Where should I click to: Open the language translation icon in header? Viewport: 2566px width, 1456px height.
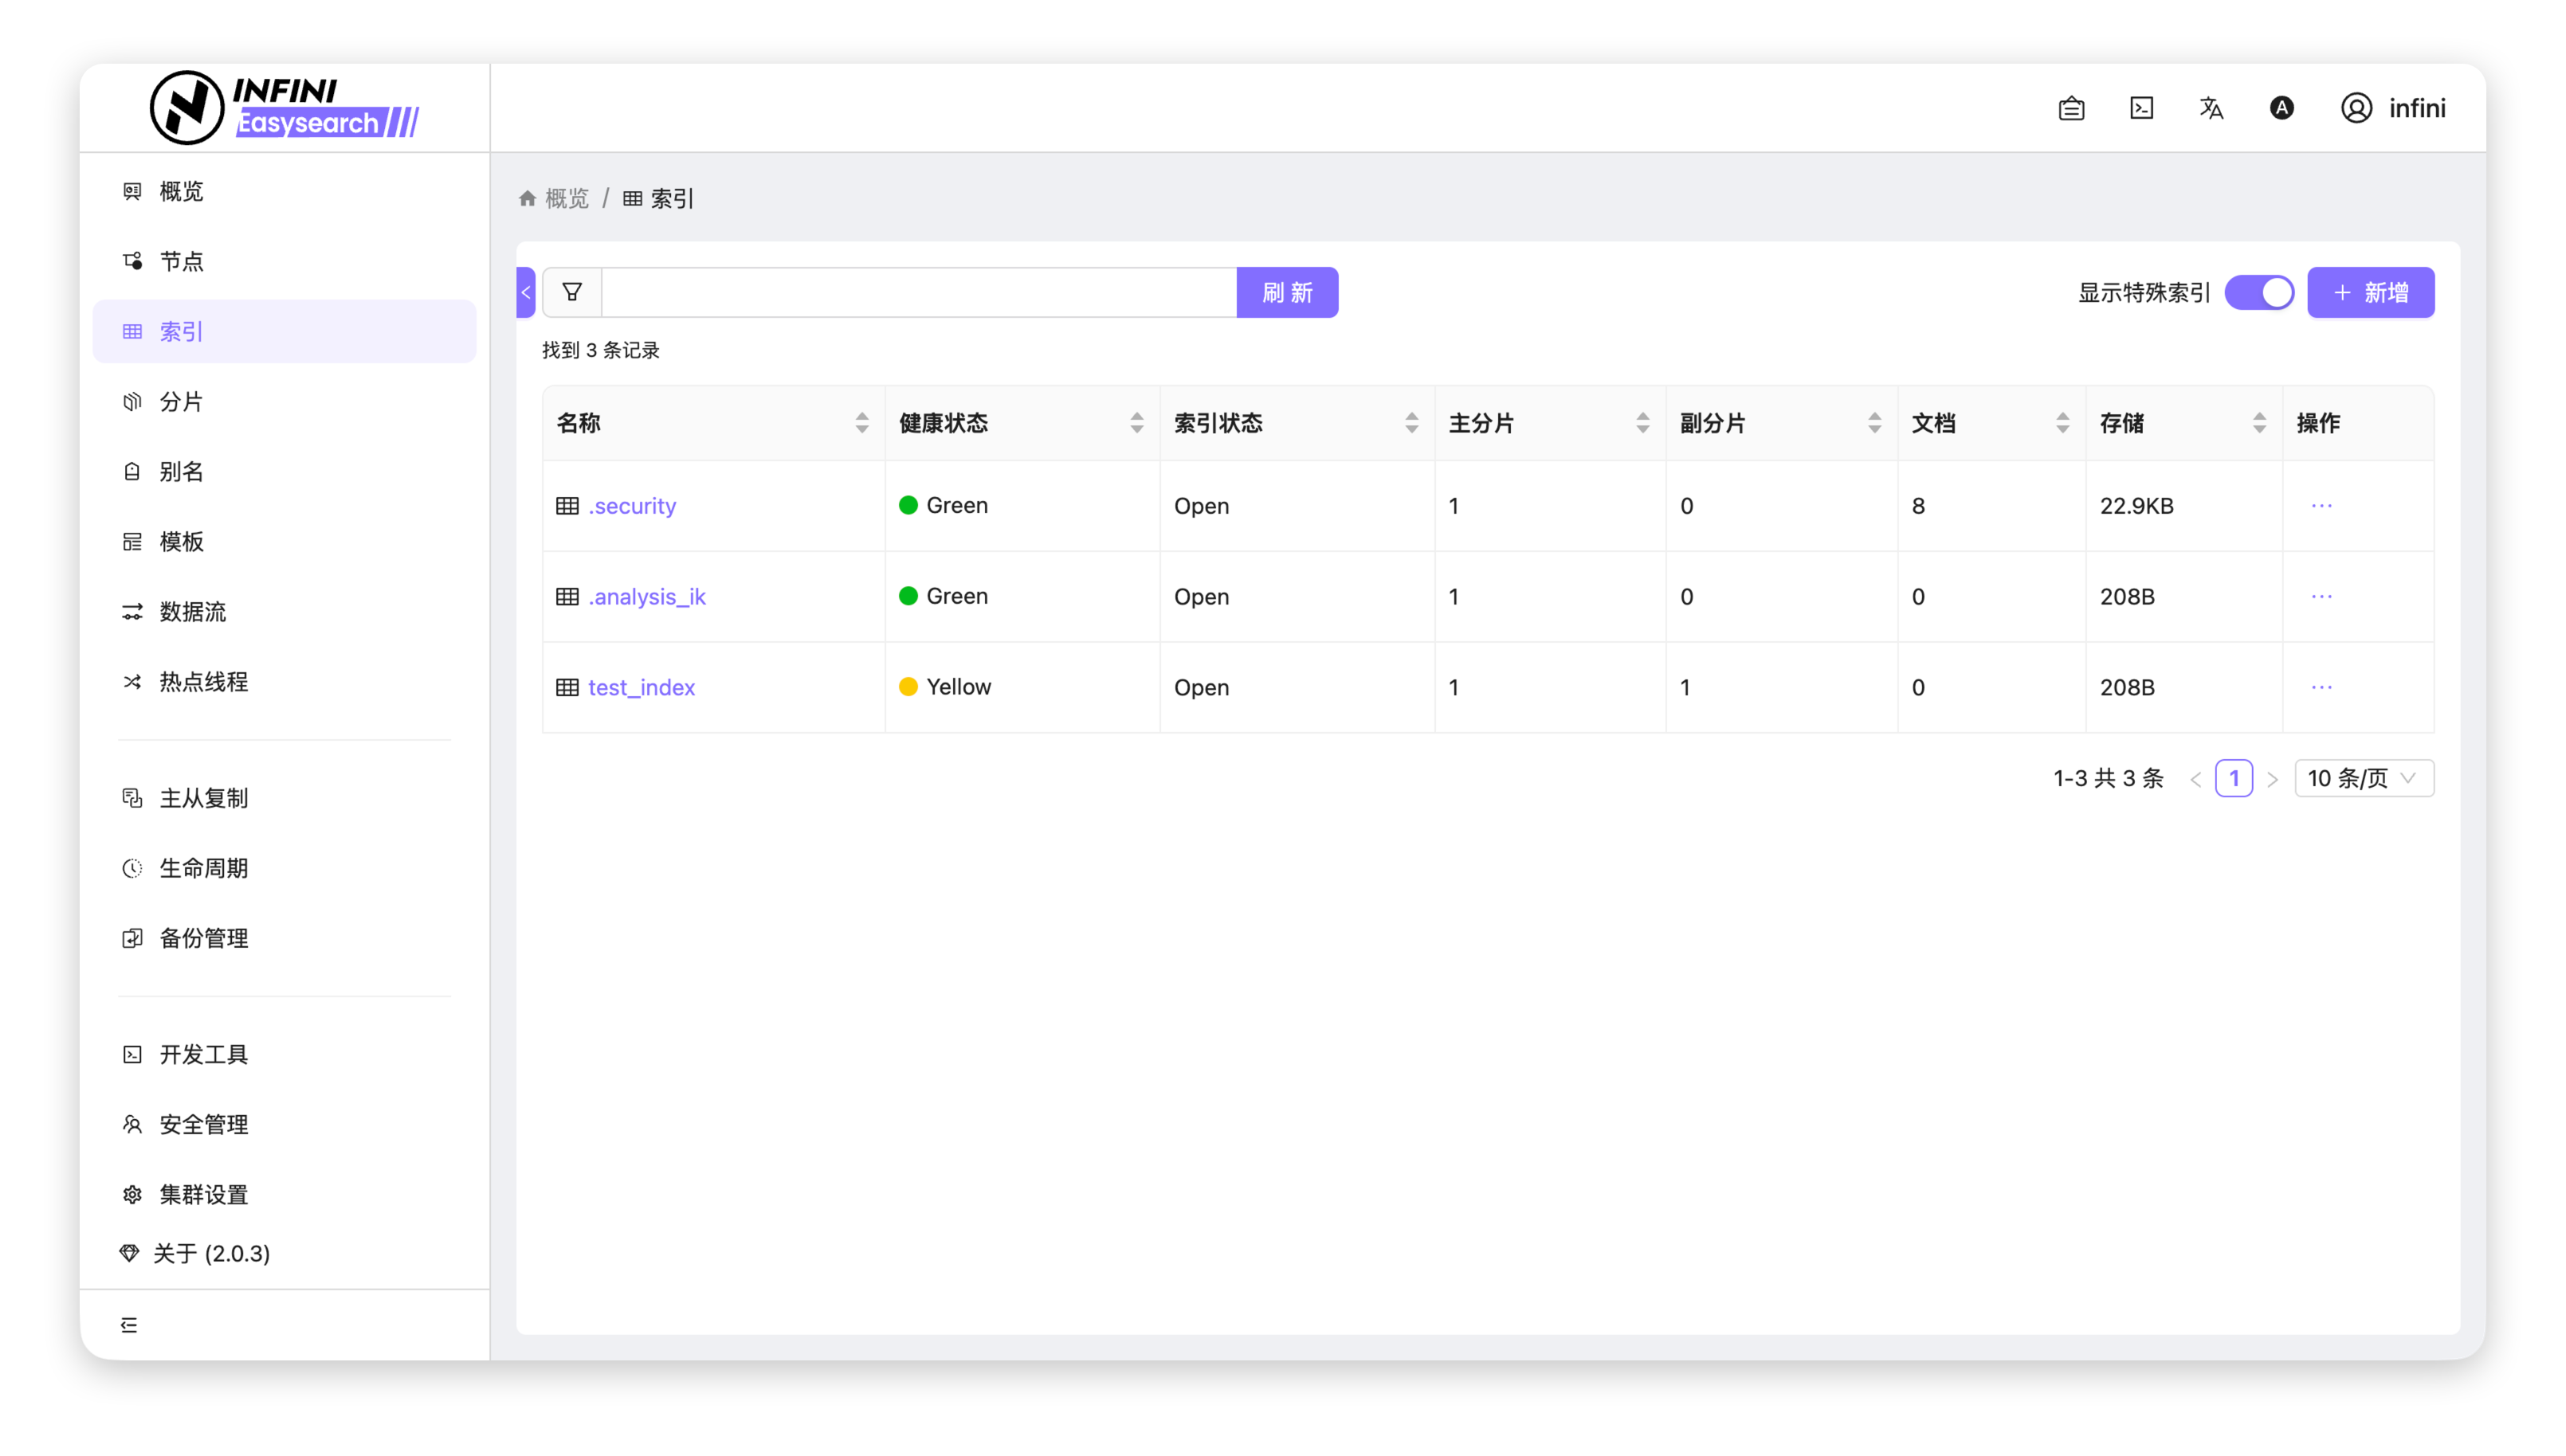pyautogui.click(x=2211, y=108)
